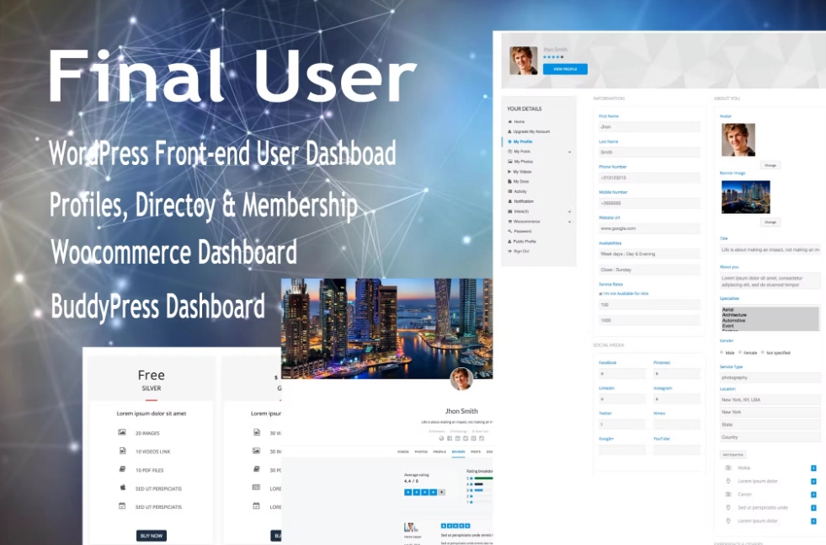Choose the Not specified gender option
The height and width of the screenshot is (545, 826).
pyautogui.click(x=763, y=352)
